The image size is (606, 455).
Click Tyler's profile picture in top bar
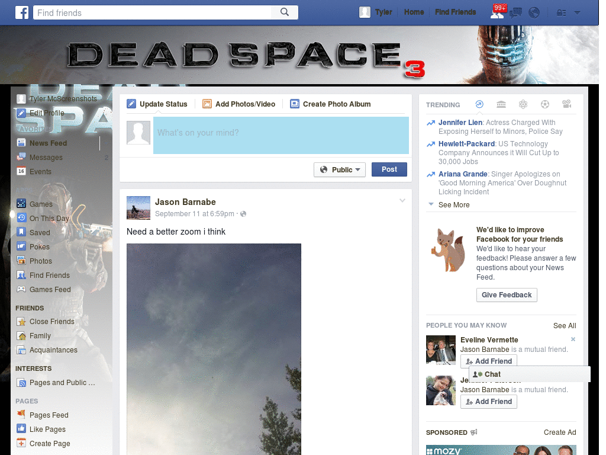pos(365,12)
